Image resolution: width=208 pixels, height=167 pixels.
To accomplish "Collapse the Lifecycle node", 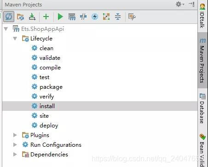I will [x=15, y=39].
